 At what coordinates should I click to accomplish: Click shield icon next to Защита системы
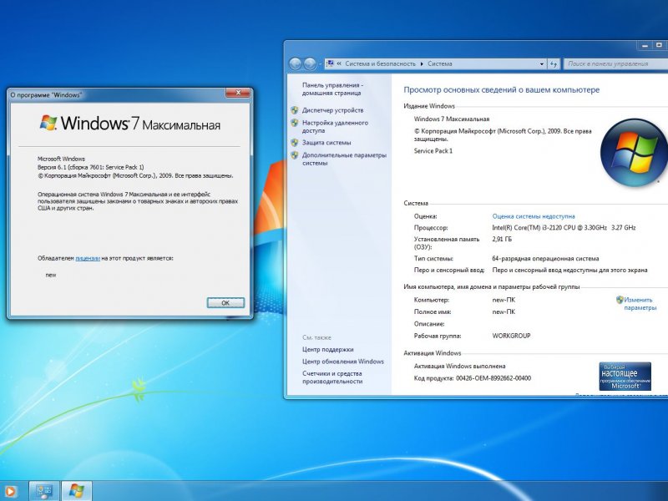click(295, 142)
